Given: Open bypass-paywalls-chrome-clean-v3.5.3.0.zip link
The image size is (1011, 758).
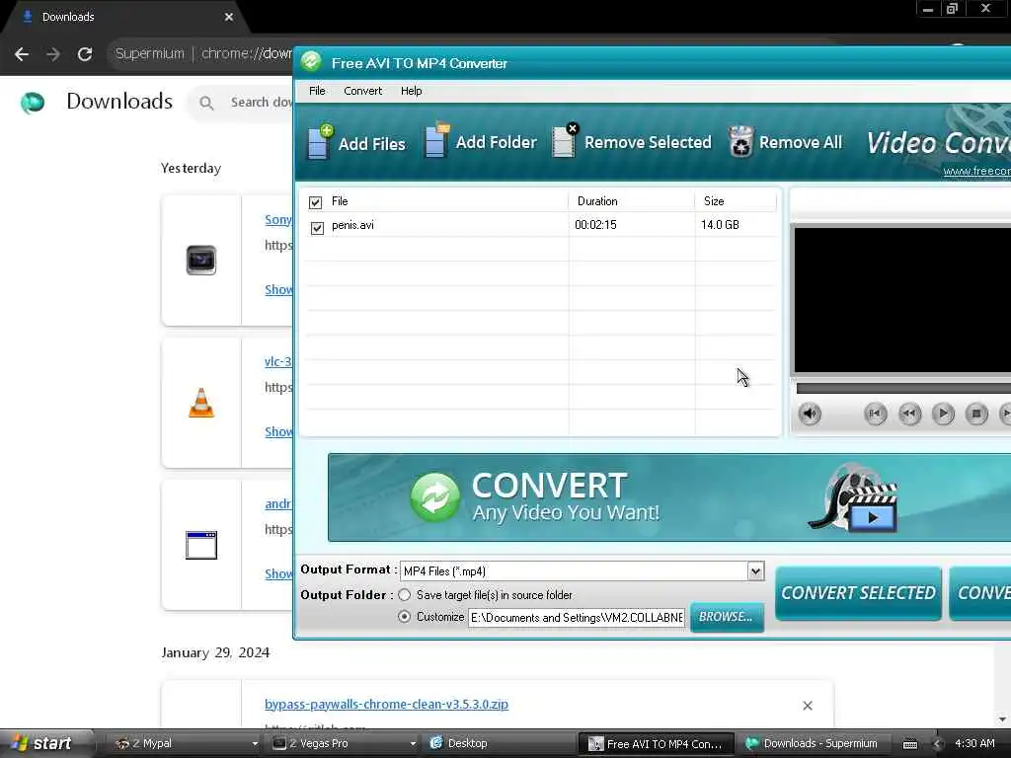Looking at the screenshot, I should click(x=386, y=704).
